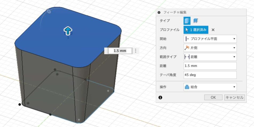This screenshot has width=254, height=127.
Task: Select the thin extrude type icon
Action: 196,21
